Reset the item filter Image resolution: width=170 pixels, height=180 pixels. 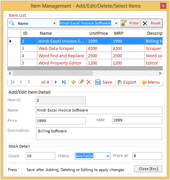click(151, 23)
